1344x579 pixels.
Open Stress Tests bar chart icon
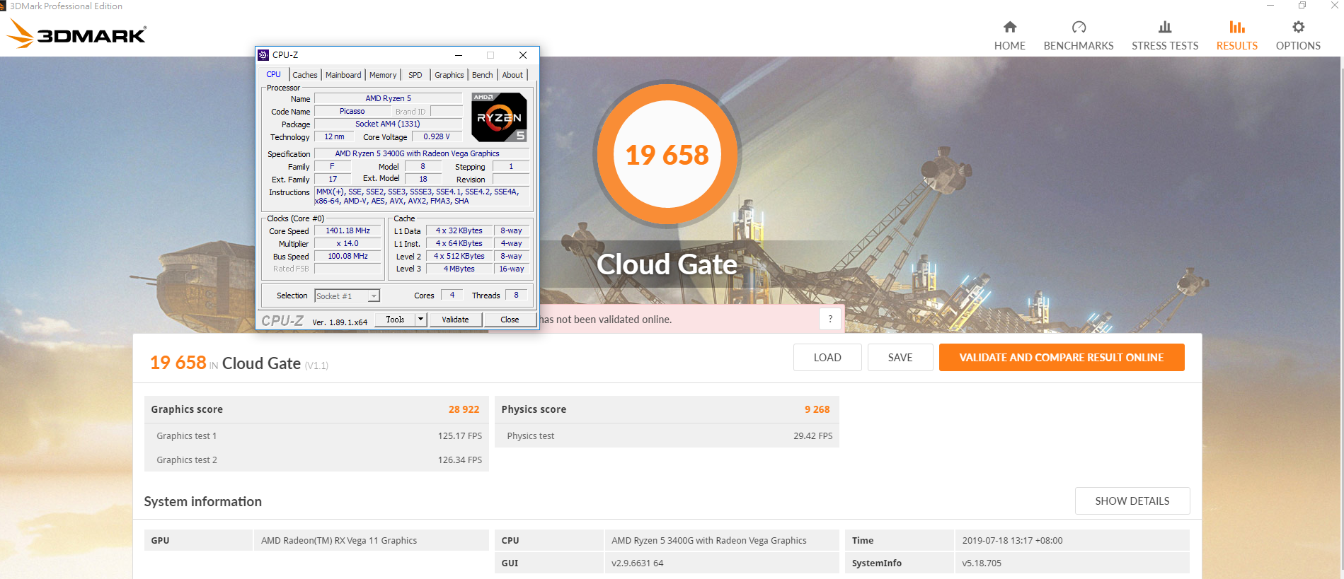pyautogui.click(x=1165, y=27)
